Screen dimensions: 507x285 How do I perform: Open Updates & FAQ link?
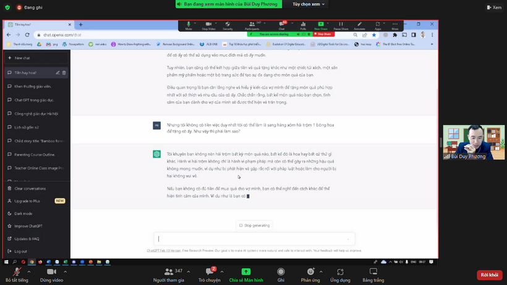coord(36,239)
